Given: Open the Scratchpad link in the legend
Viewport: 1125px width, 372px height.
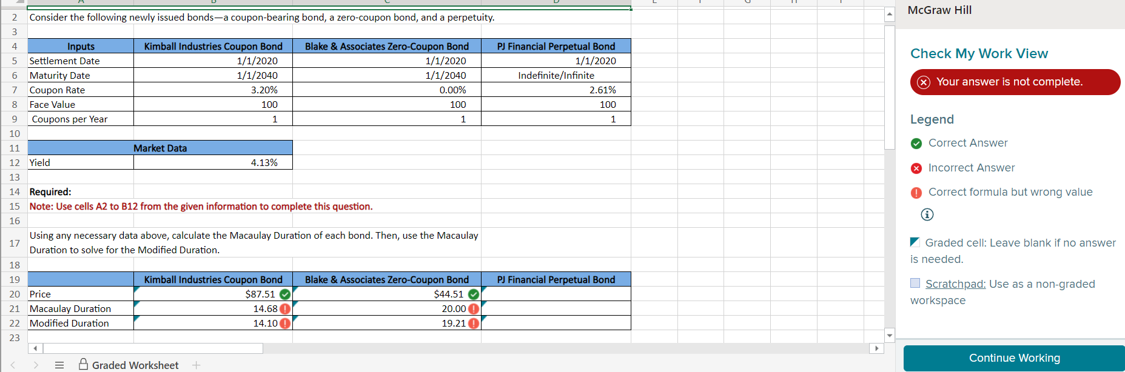Looking at the screenshot, I should 955,284.
